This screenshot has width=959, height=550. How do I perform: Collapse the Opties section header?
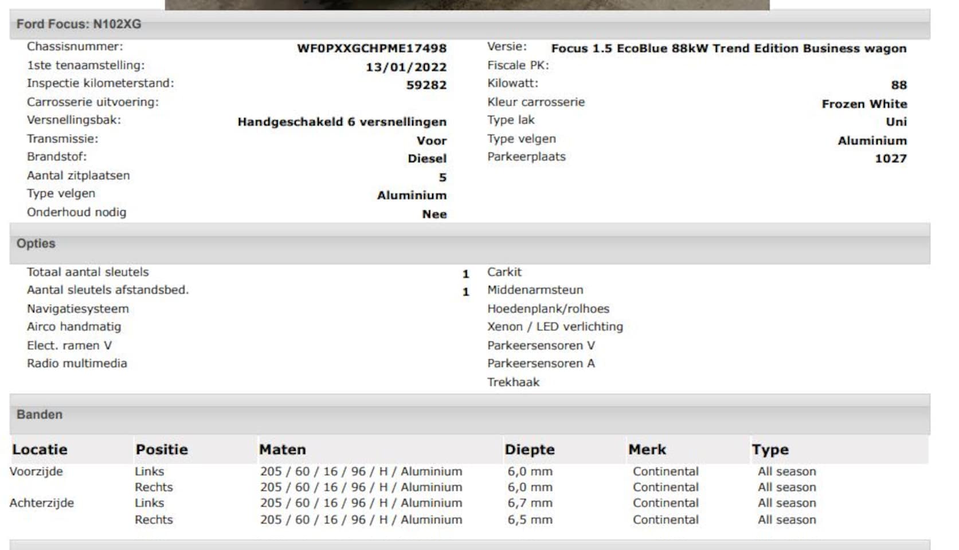click(36, 243)
